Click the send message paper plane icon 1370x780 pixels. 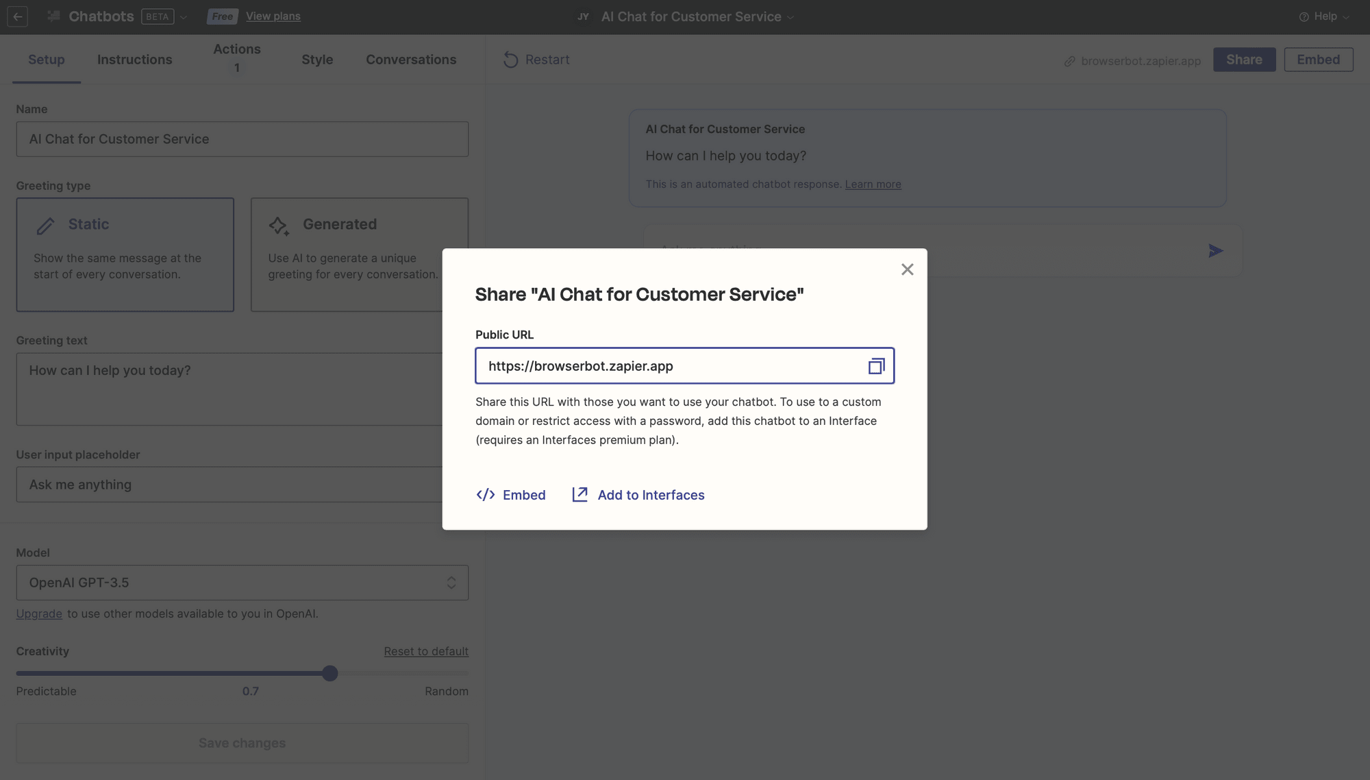coord(1216,250)
